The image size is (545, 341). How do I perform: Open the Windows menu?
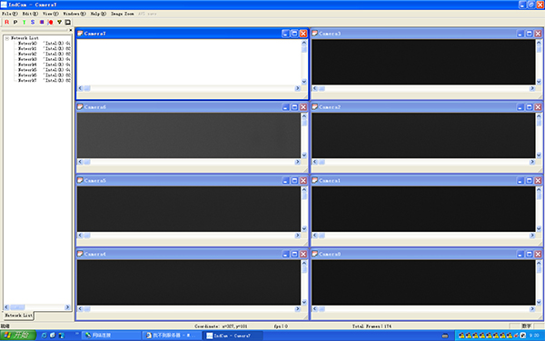[x=74, y=14]
